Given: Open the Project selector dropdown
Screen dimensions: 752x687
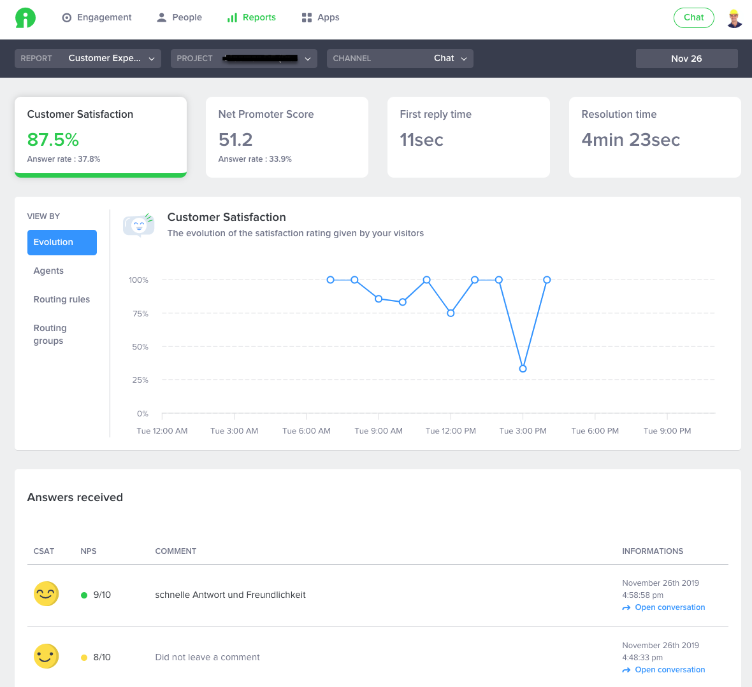Looking at the screenshot, I should (x=243, y=59).
